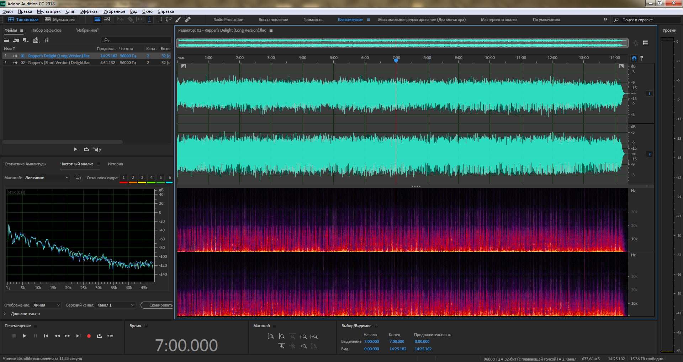Open the 'Мультитрек' menu in menu bar
Screen dimensions: 683x362
pos(49,11)
